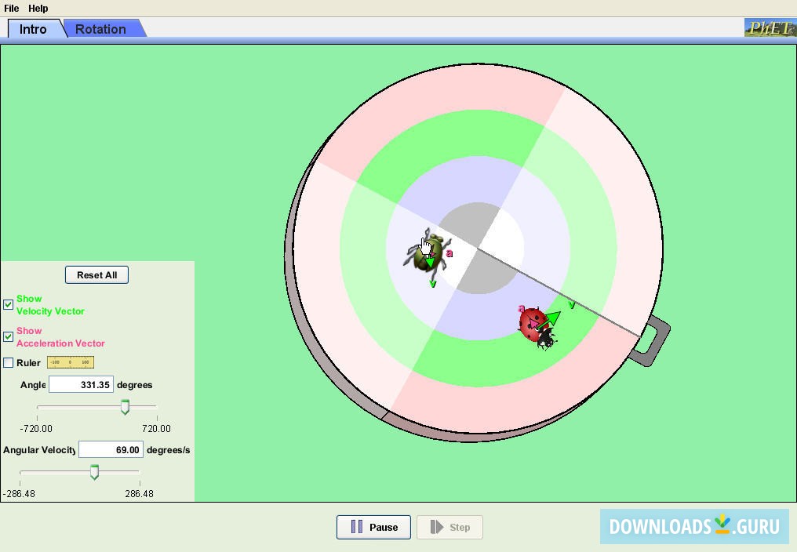This screenshot has height=552, width=797.
Task: Click the '-286.48' velocity minimum label
Action: click(x=20, y=493)
